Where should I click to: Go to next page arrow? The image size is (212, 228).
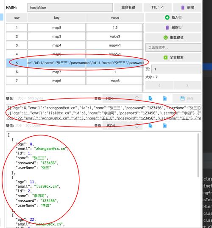click(187, 85)
